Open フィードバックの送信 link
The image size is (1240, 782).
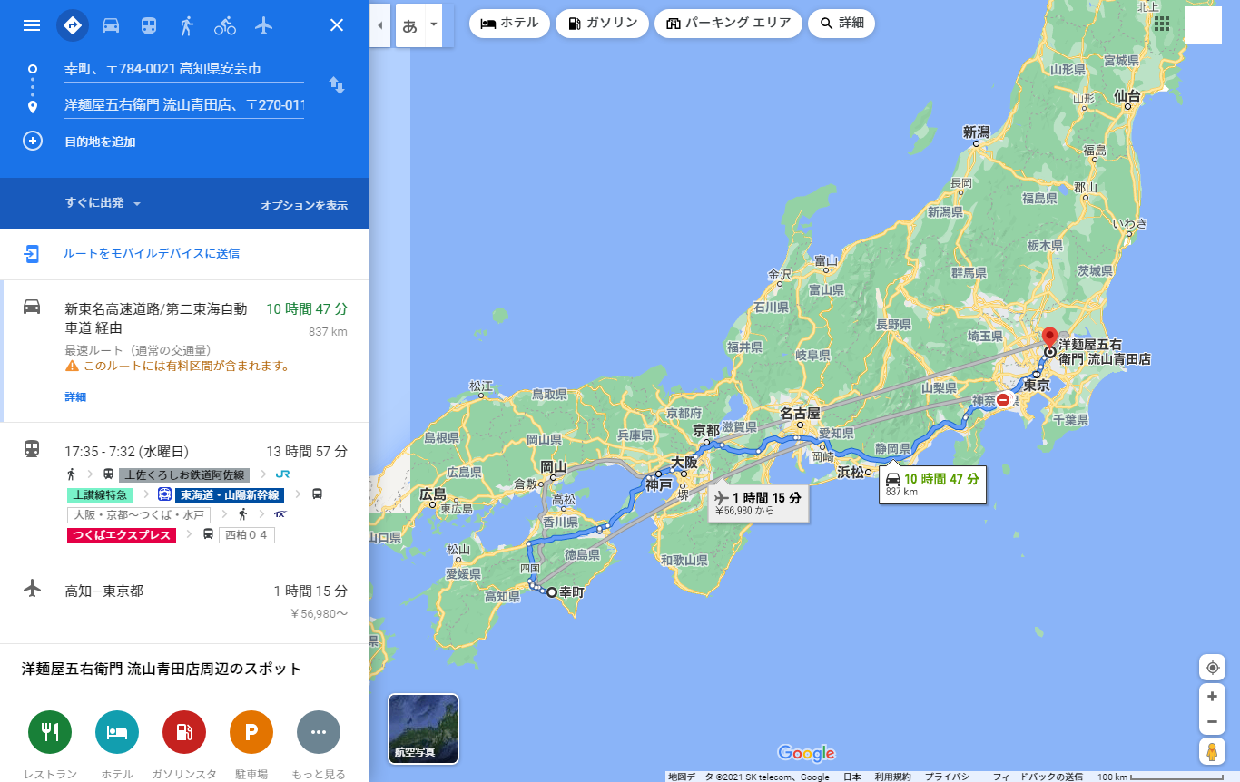pos(1038,777)
